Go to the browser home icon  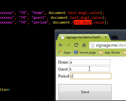tap(84, 45)
